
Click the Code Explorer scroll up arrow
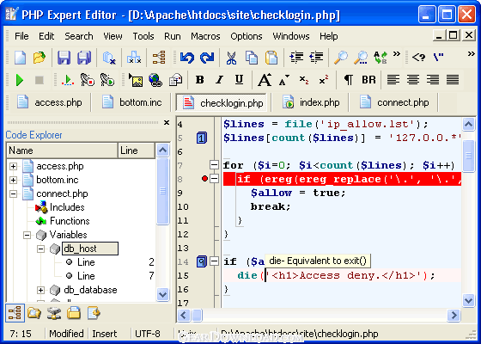[x=162, y=150]
